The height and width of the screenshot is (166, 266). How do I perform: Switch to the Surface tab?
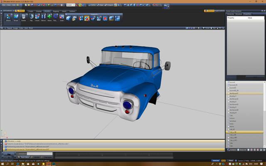click(72, 11)
